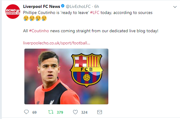Viewport: 180px width, 125px height.
Task: Click the retweet count 379
Action: click(60, 113)
